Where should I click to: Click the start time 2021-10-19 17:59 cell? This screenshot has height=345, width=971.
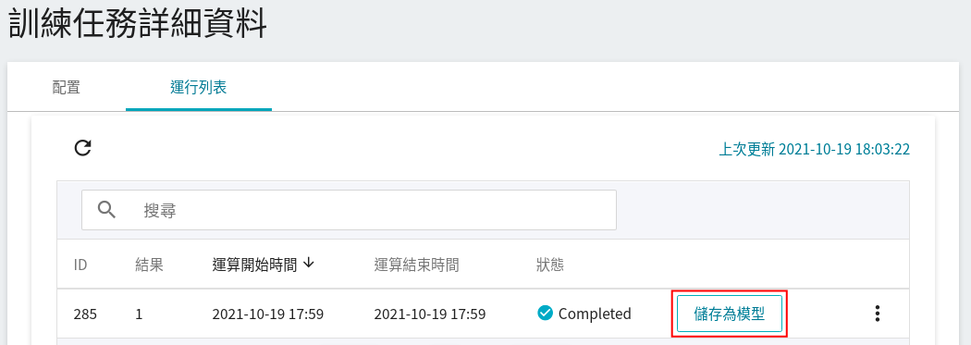(x=267, y=314)
